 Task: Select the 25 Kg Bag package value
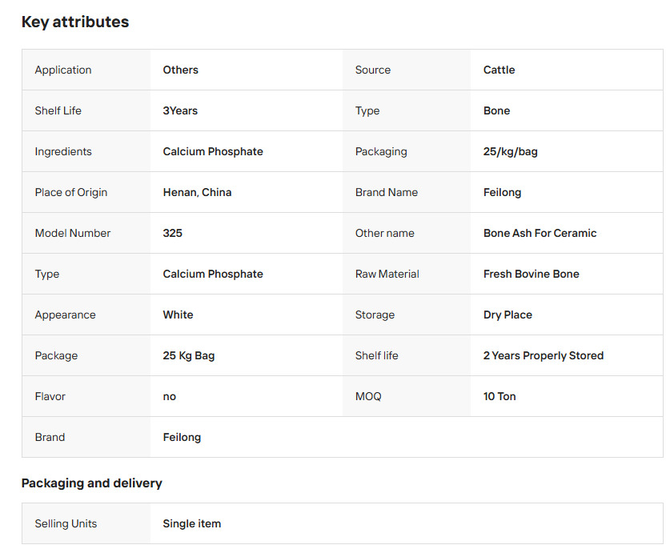point(189,355)
